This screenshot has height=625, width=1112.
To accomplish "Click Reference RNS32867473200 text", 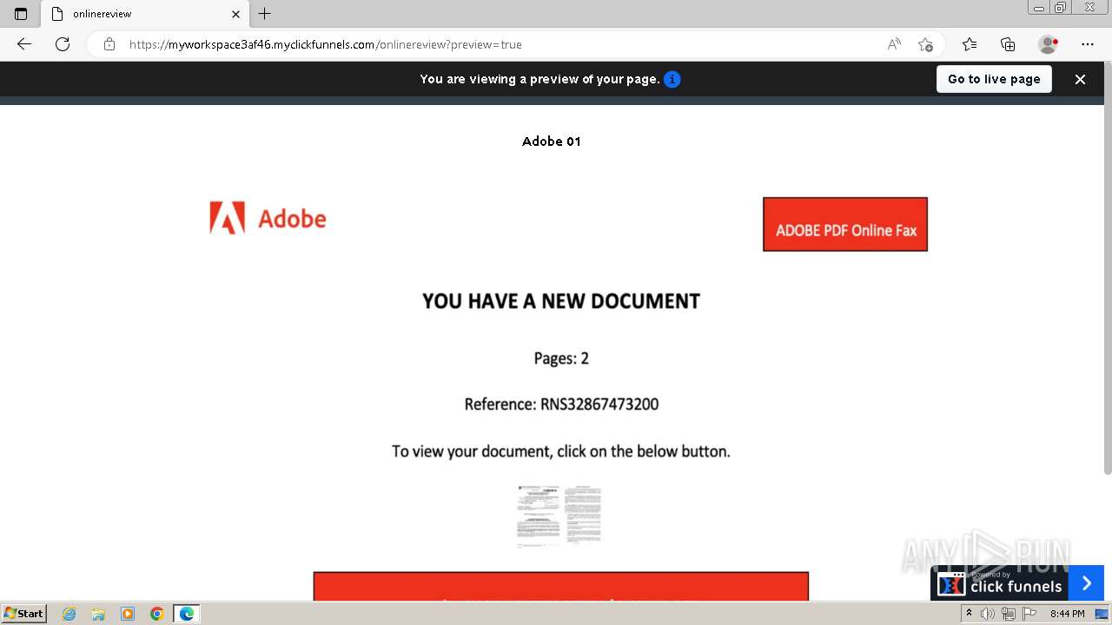I will pos(561,405).
